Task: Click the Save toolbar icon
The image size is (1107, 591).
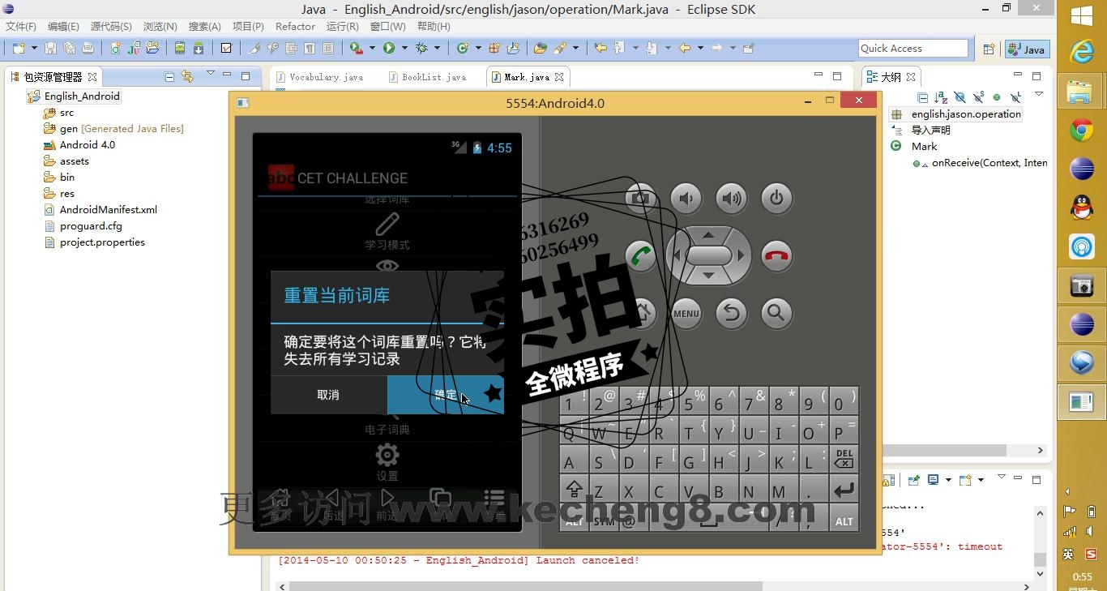Action: [x=50, y=49]
